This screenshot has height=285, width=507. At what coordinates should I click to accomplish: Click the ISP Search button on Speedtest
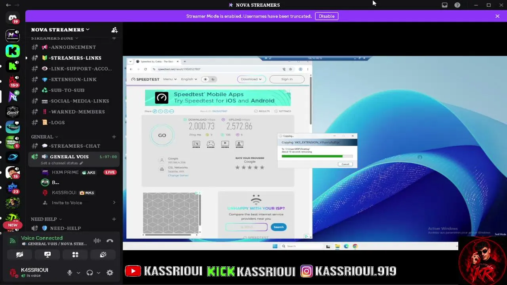pyautogui.click(x=278, y=227)
